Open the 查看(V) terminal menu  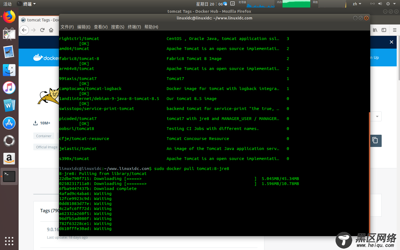(101, 27)
